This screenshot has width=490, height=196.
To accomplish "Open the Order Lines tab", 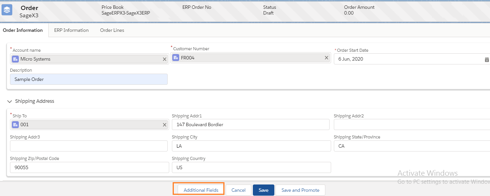I will click(112, 30).
